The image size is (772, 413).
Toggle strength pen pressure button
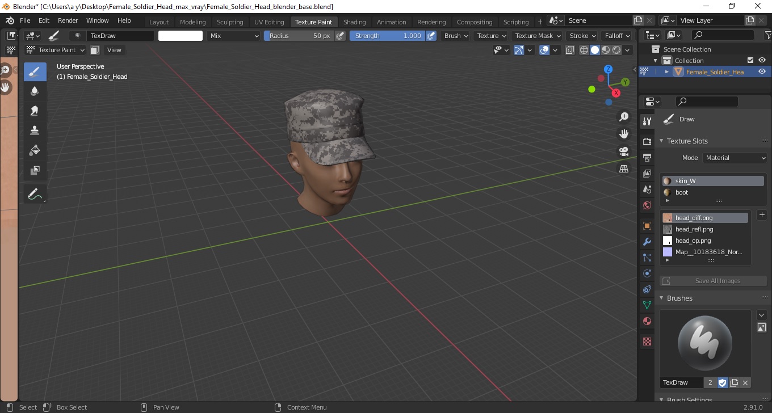tap(431, 36)
